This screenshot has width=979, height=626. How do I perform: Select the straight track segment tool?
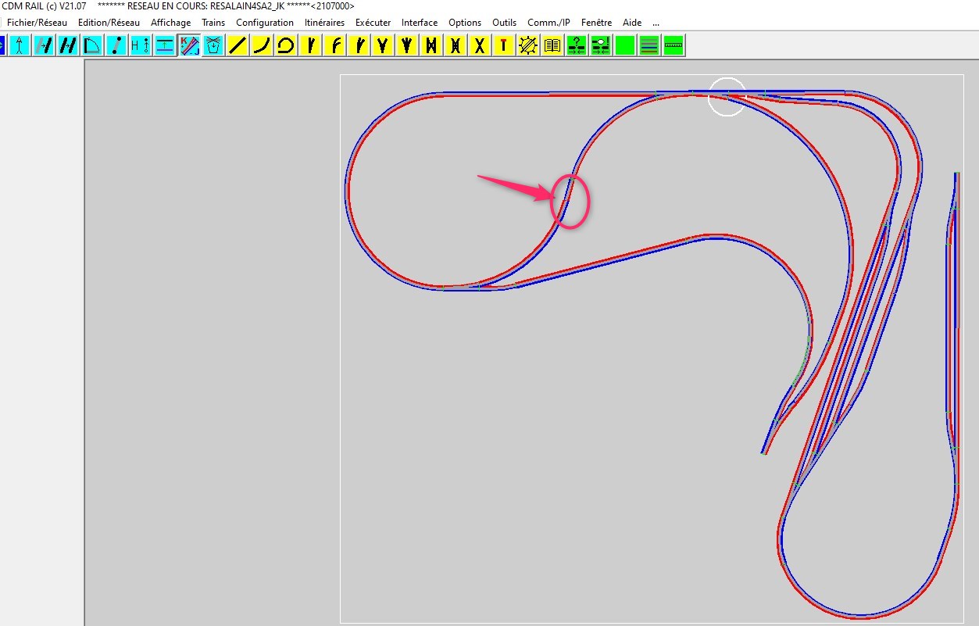click(238, 45)
